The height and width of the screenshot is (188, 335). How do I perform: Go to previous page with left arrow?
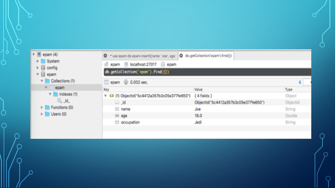pos(300,82)
